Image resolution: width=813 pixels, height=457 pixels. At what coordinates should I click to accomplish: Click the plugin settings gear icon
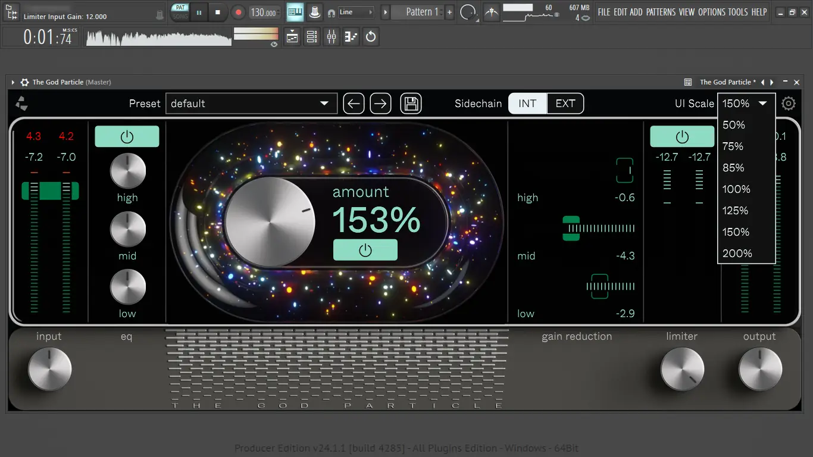(x=789, y=104)
